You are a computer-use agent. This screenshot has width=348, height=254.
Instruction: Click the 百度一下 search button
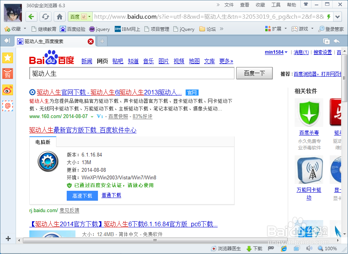coord(254,73)
